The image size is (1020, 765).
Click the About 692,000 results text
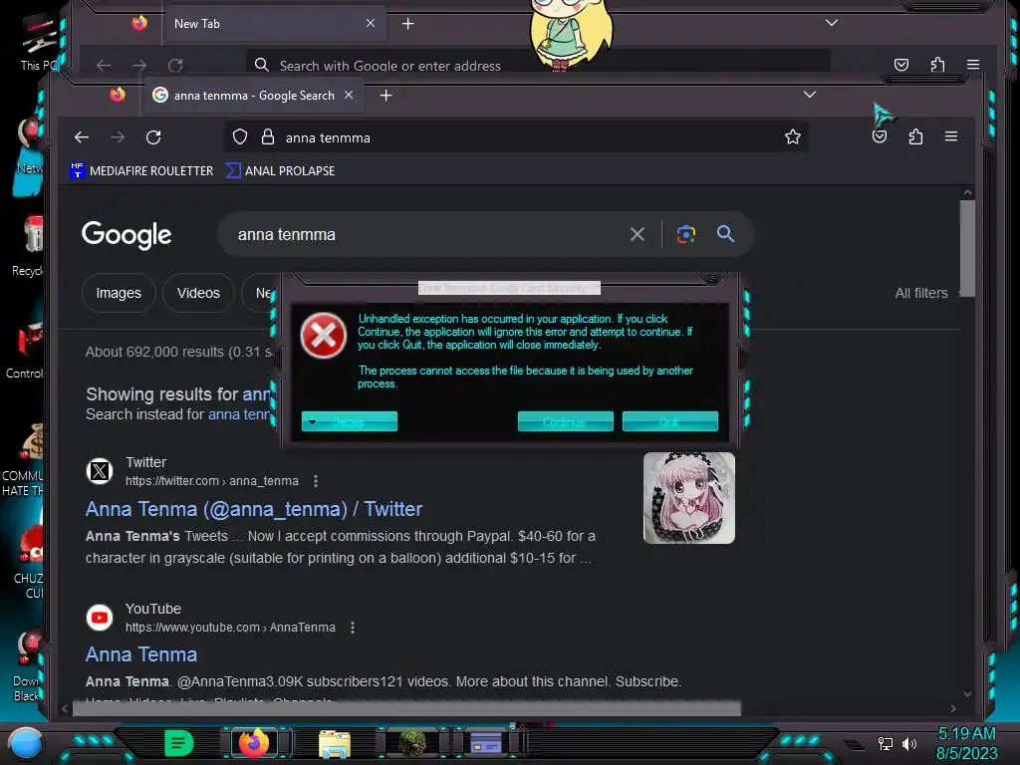pos(178,352)
